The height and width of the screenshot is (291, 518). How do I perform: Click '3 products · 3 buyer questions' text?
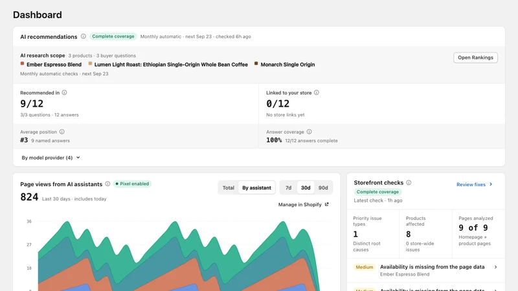102,56
